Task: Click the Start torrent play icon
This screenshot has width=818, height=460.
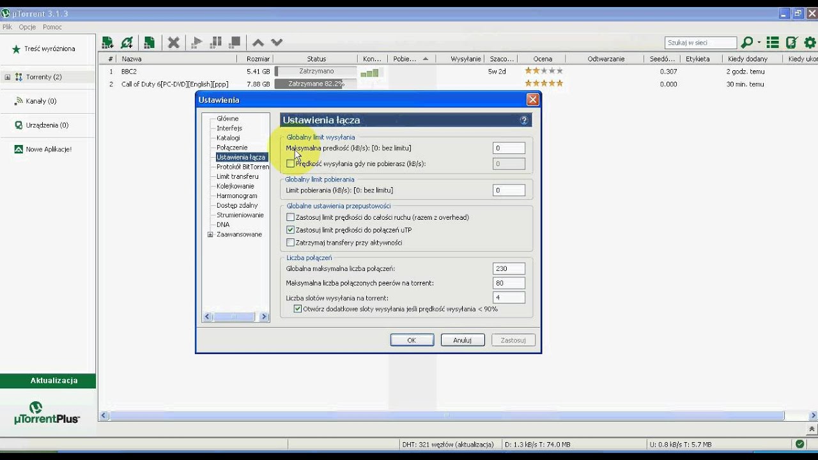Action: click(x=197, y=43)
